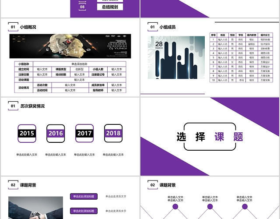Select the 培训时数 table cell
The width and height of the screenshot is (280, 219).
[61, 74]
